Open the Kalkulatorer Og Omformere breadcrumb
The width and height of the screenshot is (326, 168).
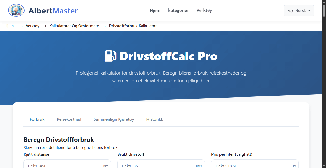click(x=74, y=26)
